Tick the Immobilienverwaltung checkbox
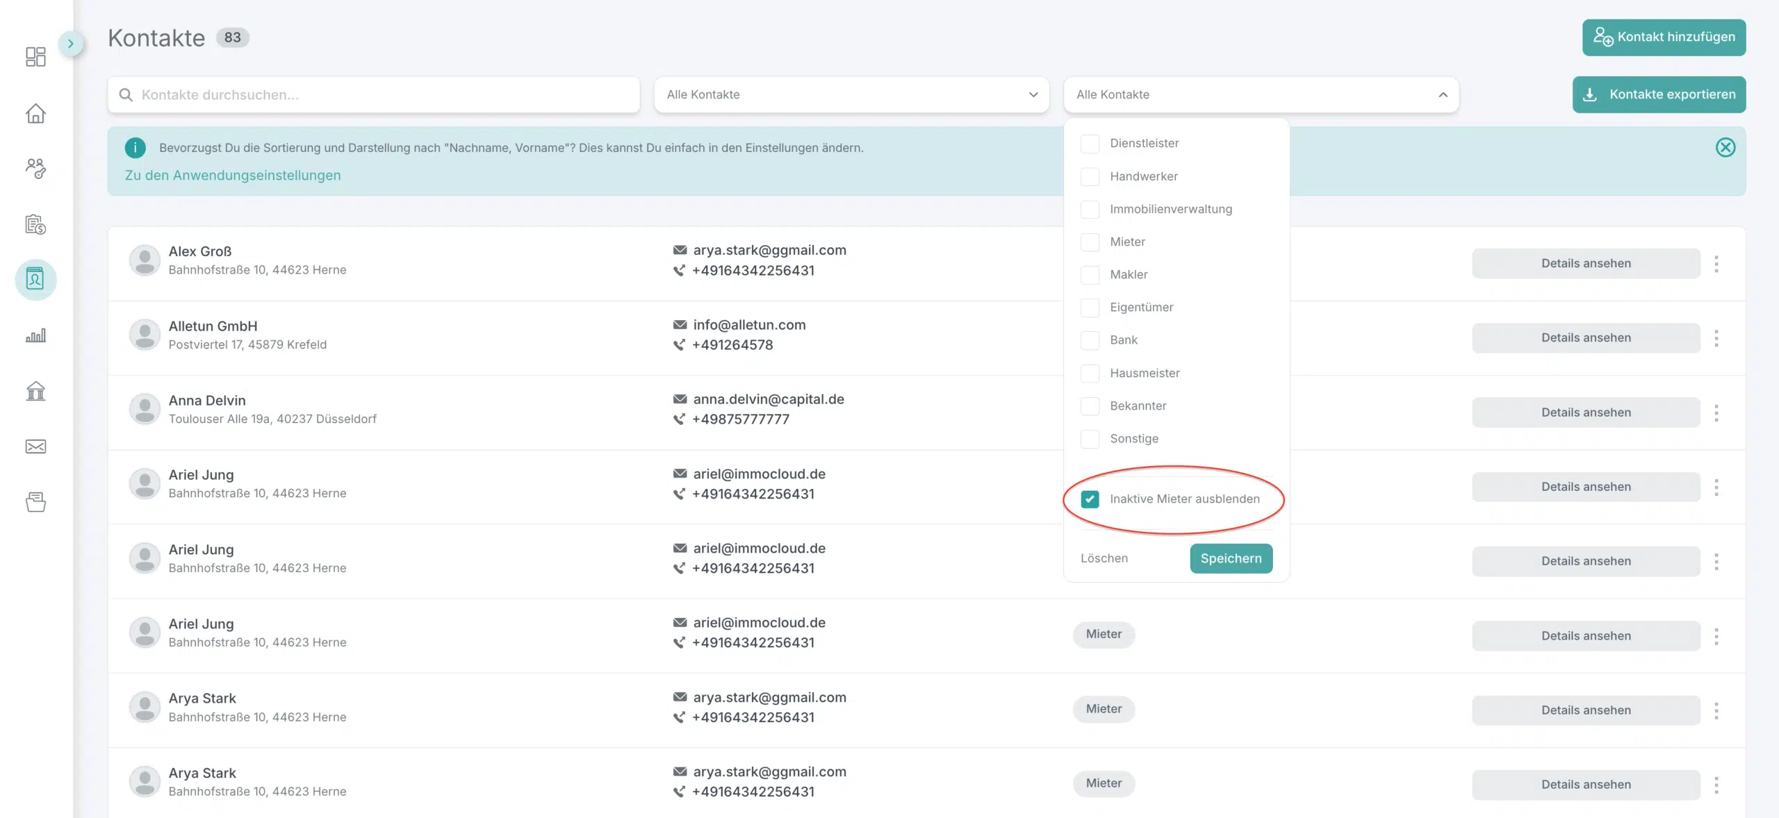The image size is (1779, 818). point(1090,209)
